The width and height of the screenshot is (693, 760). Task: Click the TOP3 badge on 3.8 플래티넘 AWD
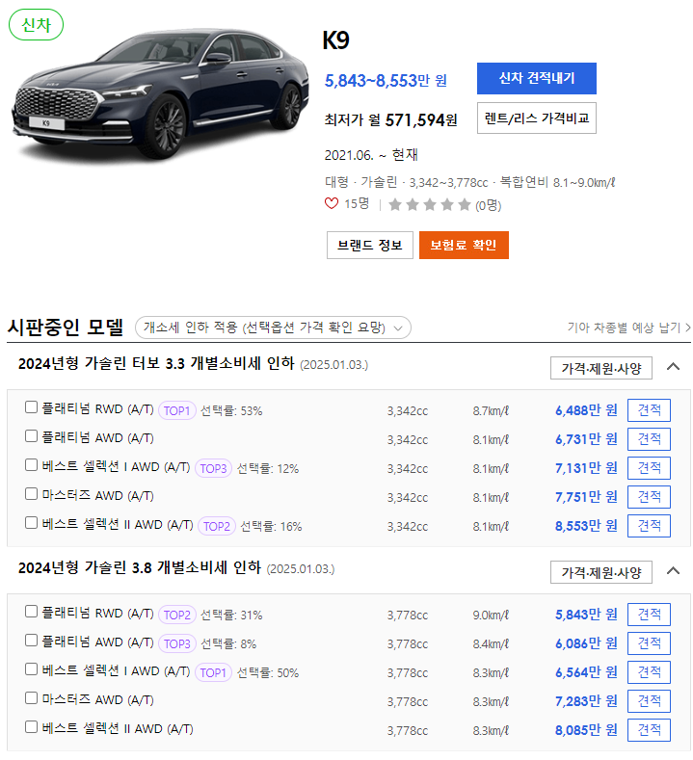[177, 643]
